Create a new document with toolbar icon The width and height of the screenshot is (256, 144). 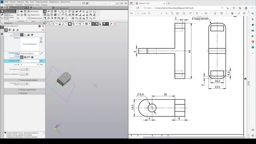point(18,12)
